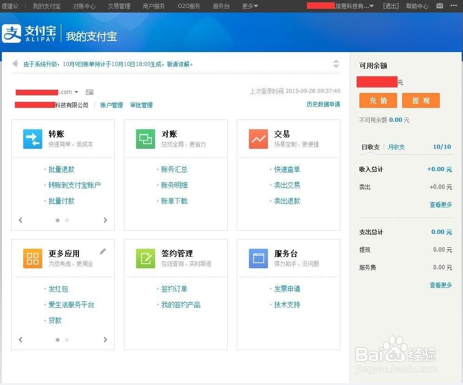This screenshot has width=463, height=385.
Task: Click pencil edit icon in 更多应用 card
Action: click(x=103, y=252)
